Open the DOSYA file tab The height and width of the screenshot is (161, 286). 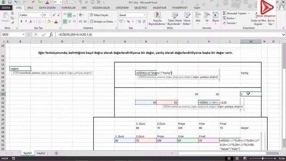pyautogui.click(x=6, y=8)
